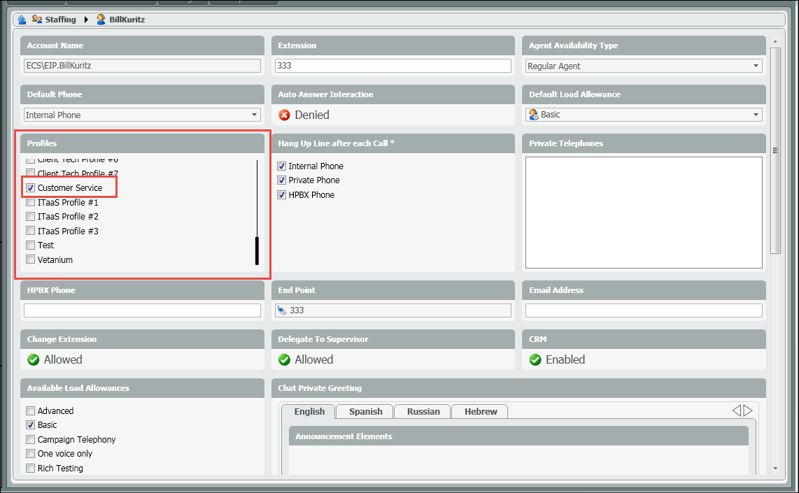Uncheck the Customer Service profile checkbox
Image resolution: width=799 pixels, height=493 pixels.
click(x=31, y=188)
